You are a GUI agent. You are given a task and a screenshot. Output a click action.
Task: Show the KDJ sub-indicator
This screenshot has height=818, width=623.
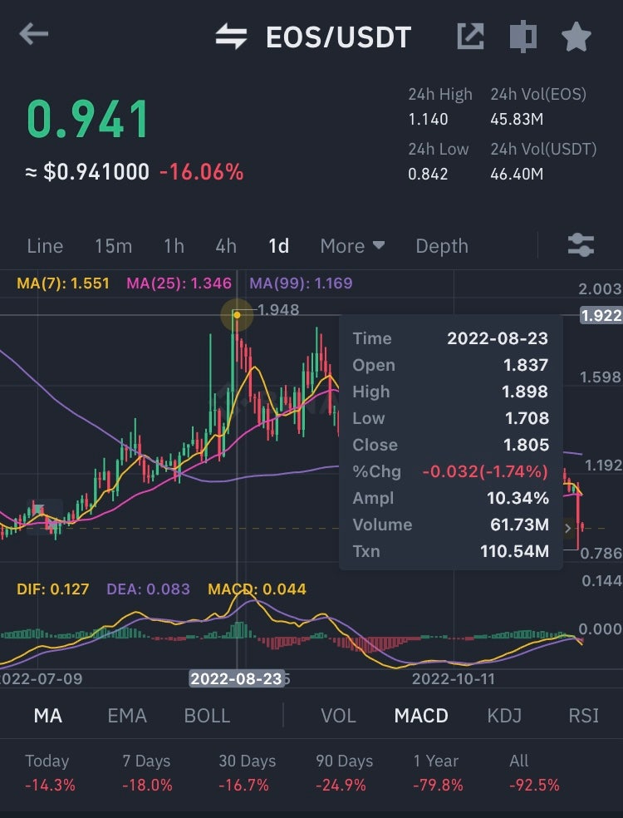[x=504, y=716]
